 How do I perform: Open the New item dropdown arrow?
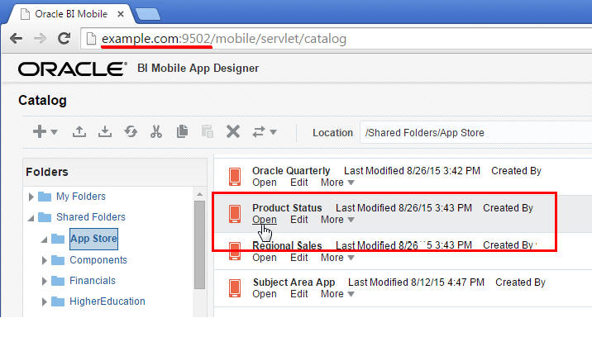tap(54, 132)
